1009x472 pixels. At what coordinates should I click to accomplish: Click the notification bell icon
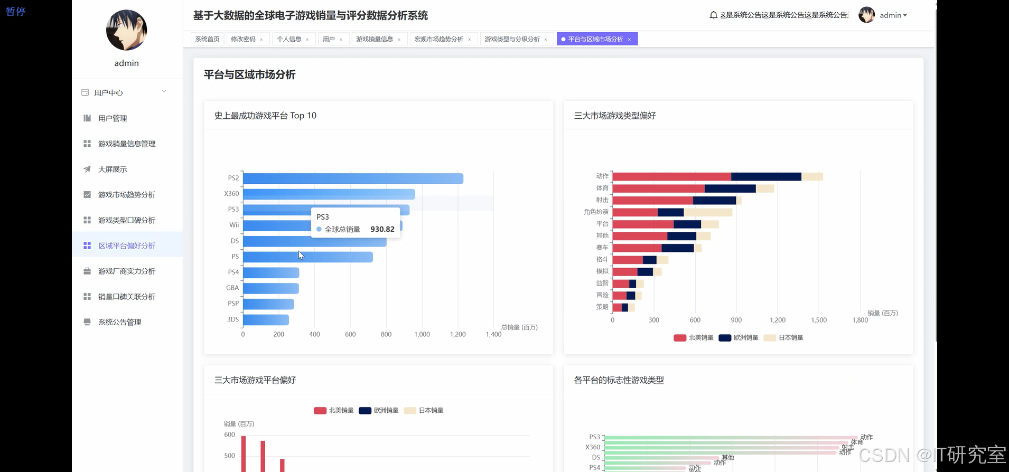[x=713, y=15]
